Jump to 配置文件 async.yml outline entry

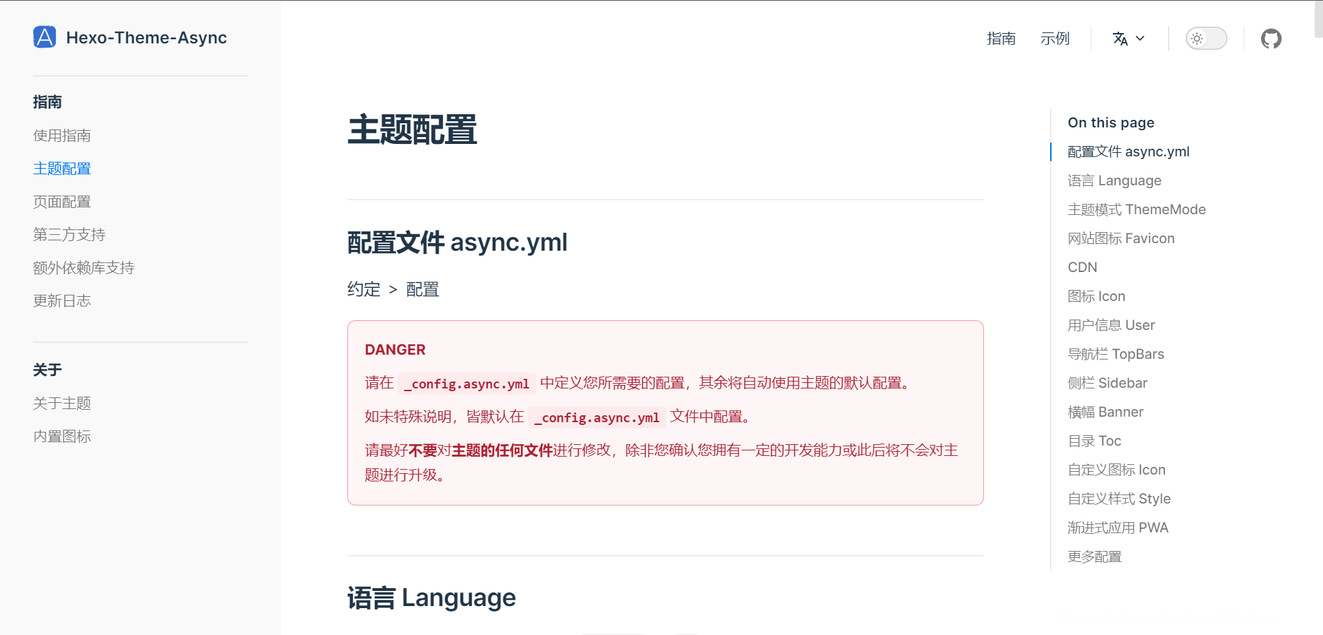point(1129,152)
